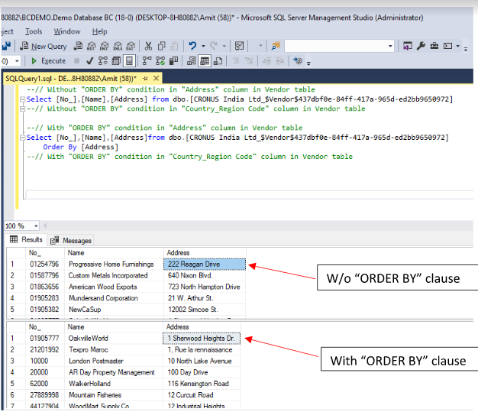Open the Toolbox icon
478x412 pixels.
(x=434, y=46)
